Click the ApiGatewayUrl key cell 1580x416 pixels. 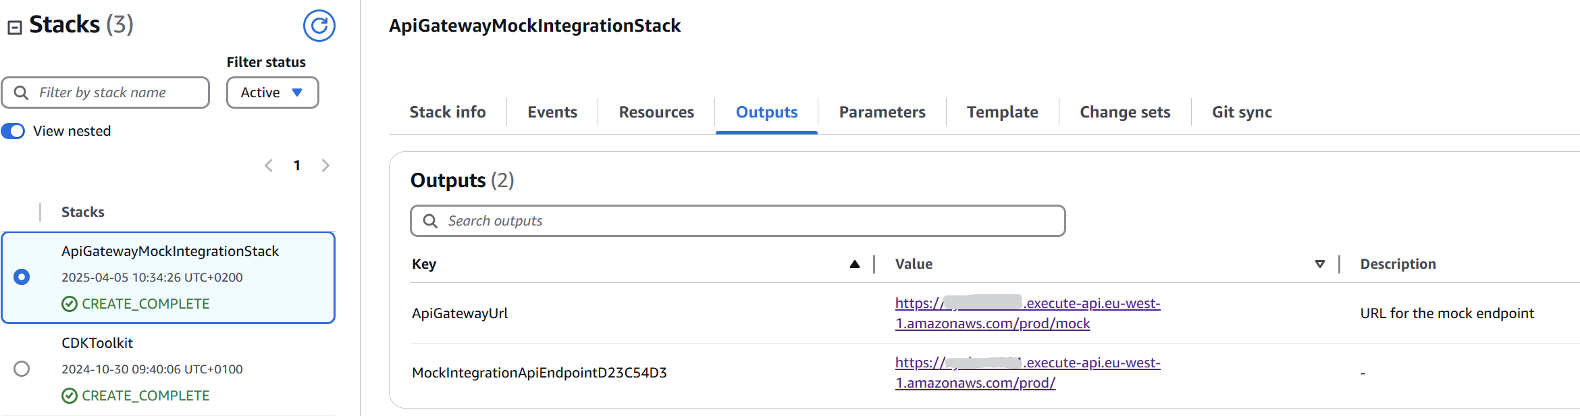pos(460,313)
